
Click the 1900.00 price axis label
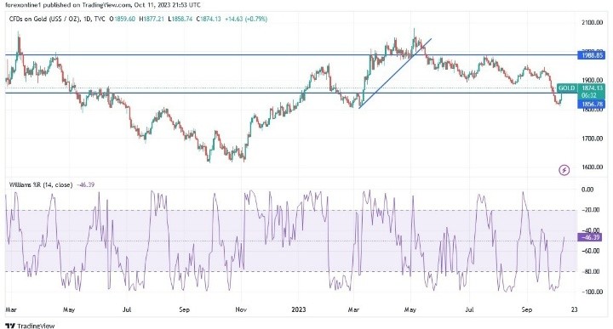592,80
